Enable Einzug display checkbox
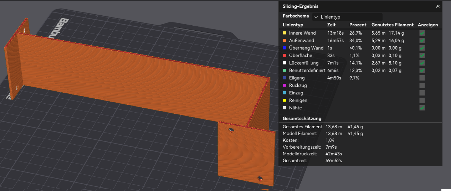Viewport: 451px width, 191px height. point(422,93)
